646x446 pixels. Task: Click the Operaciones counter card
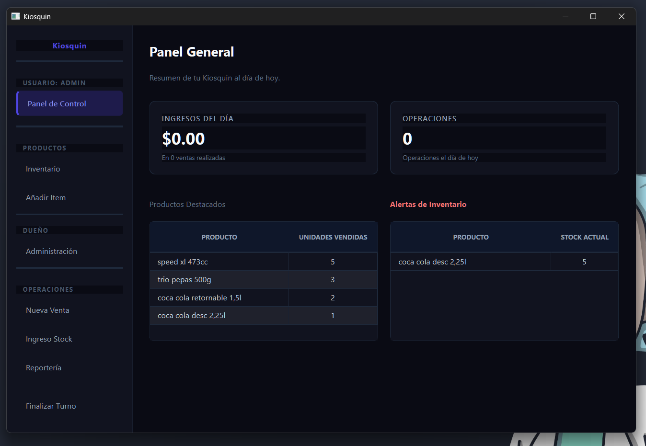(x=504, y=137)
